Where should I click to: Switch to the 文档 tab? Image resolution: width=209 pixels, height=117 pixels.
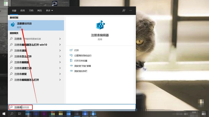coord(31,10)
